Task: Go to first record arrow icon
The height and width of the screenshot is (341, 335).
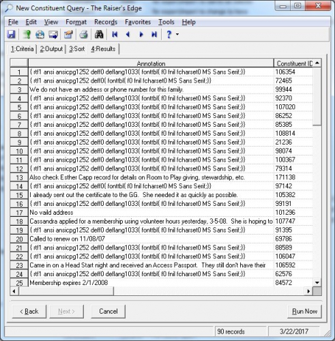Action: (115, 35)
